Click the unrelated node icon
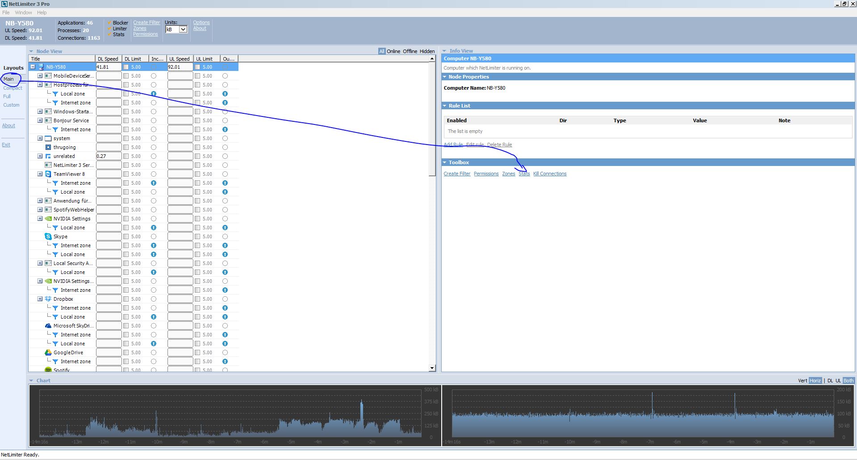This screenshot has height=460, width=857. 48,156
